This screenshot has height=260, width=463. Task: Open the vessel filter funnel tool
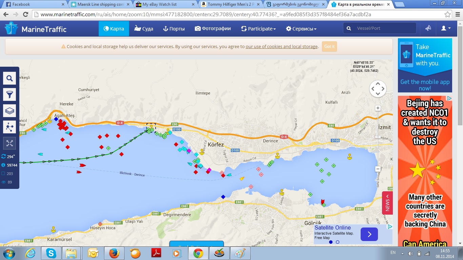pos(9,94)
